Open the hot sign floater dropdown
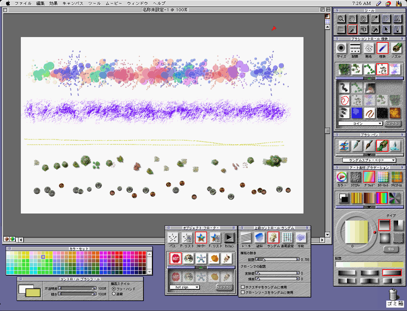This screenshot has width=407, height=311. tap(184, 287)
